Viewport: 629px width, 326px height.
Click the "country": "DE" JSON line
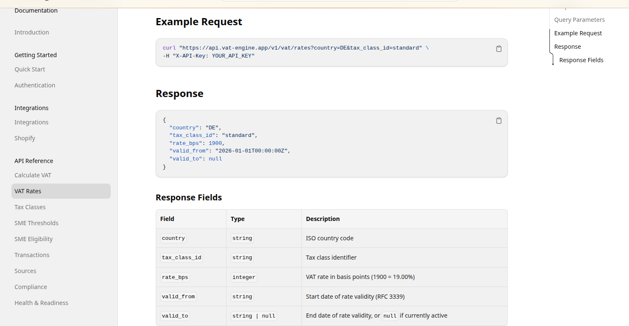coord(195,128)
